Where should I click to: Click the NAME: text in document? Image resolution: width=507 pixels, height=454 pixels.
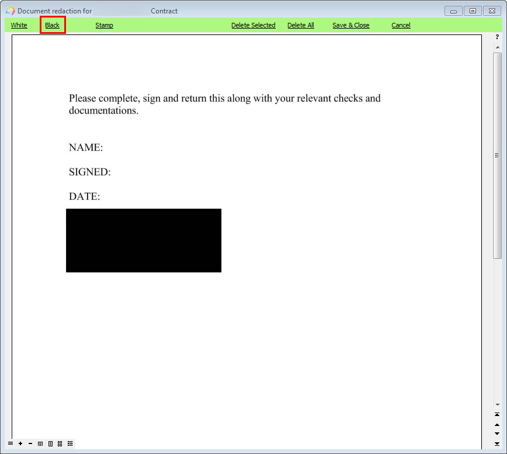point(86,147)
